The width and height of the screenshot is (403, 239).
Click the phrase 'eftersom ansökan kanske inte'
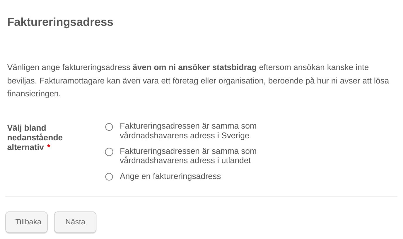[x=314, y=67]
